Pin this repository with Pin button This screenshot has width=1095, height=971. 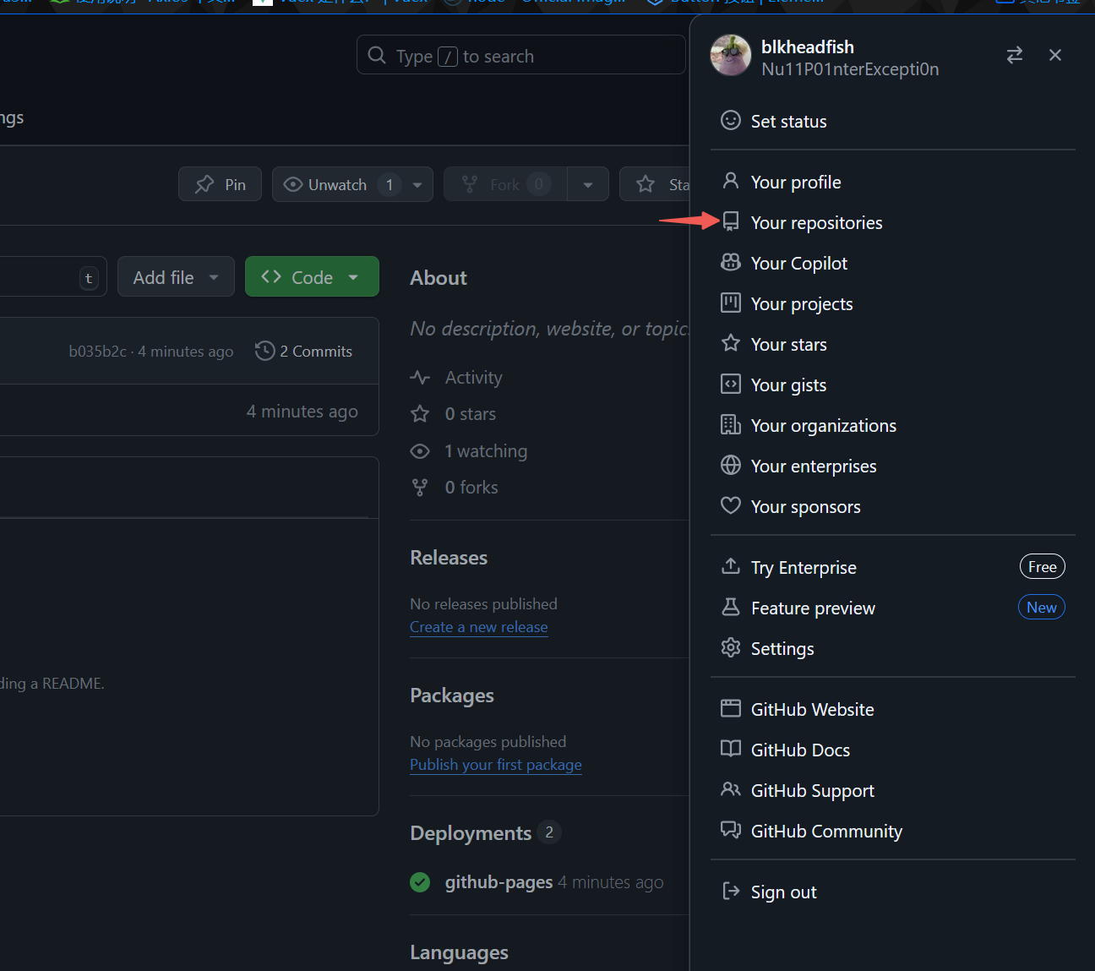point(220,184)
